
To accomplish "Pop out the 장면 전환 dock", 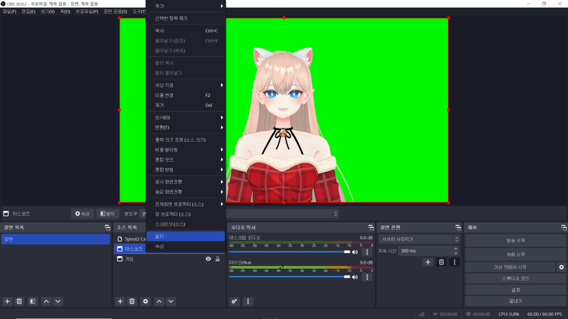I will point(458,227).
